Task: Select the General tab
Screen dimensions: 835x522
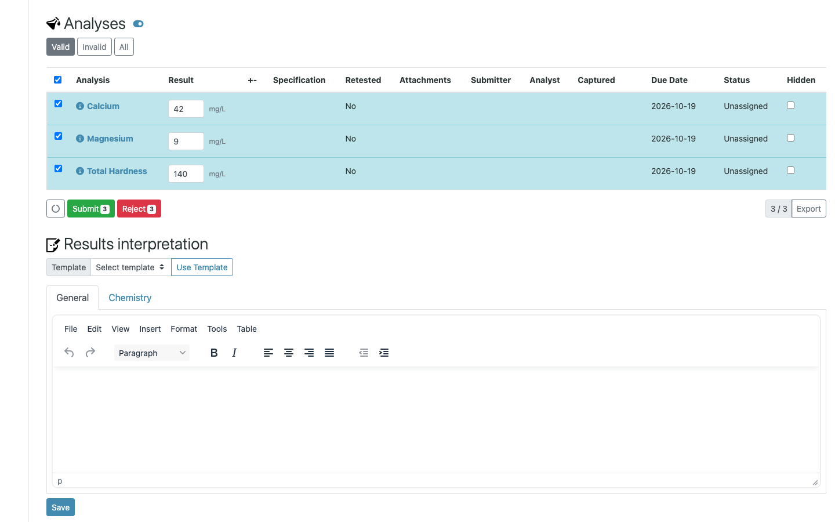Action: click(72, 298)
